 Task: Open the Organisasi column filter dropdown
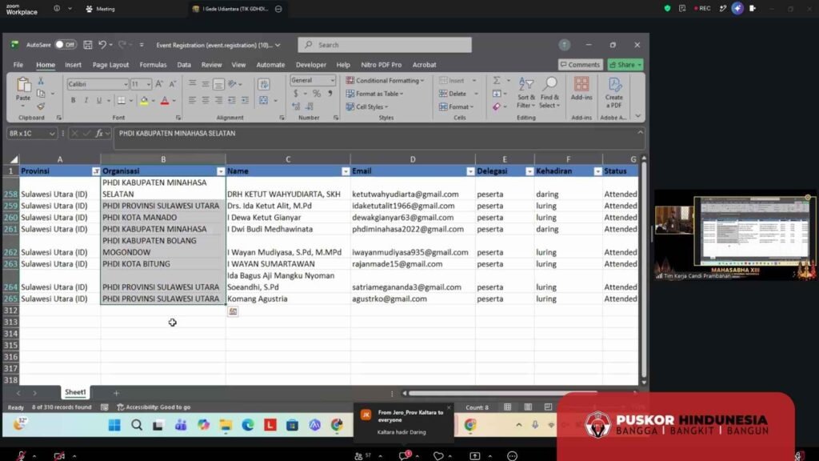[x=221, y=171]
